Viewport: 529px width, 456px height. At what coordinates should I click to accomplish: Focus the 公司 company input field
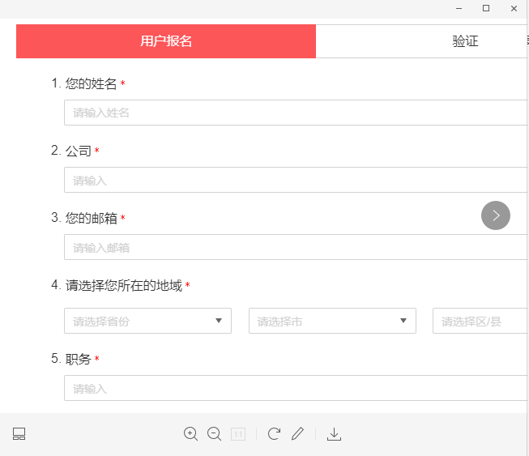coord(296,180)
